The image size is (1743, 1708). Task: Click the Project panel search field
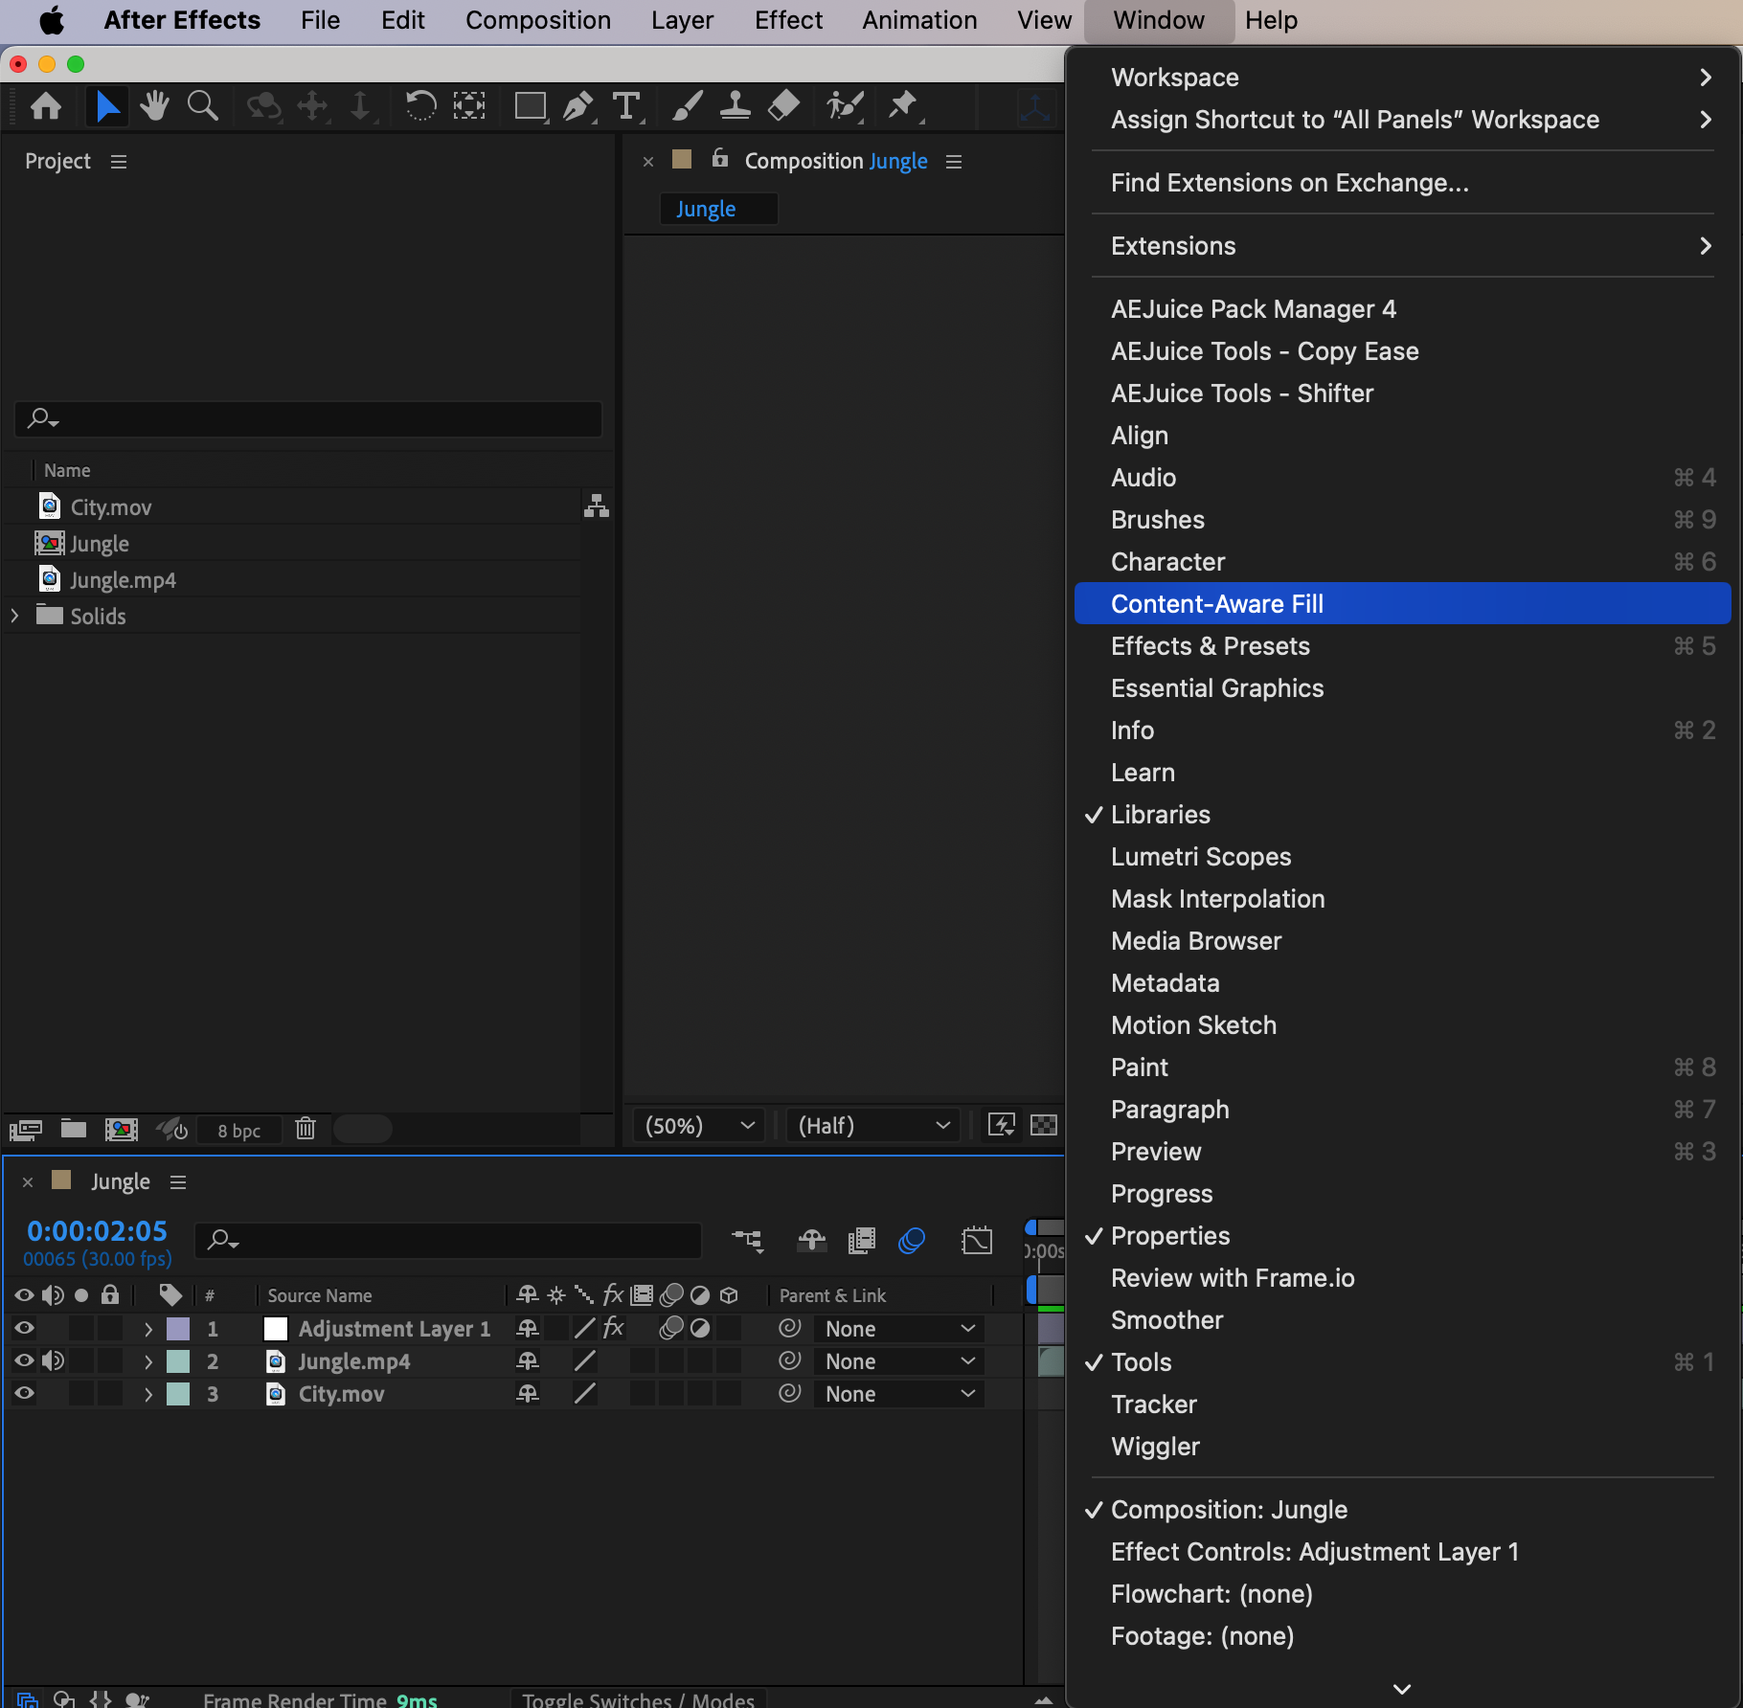[x=308, y=418]
